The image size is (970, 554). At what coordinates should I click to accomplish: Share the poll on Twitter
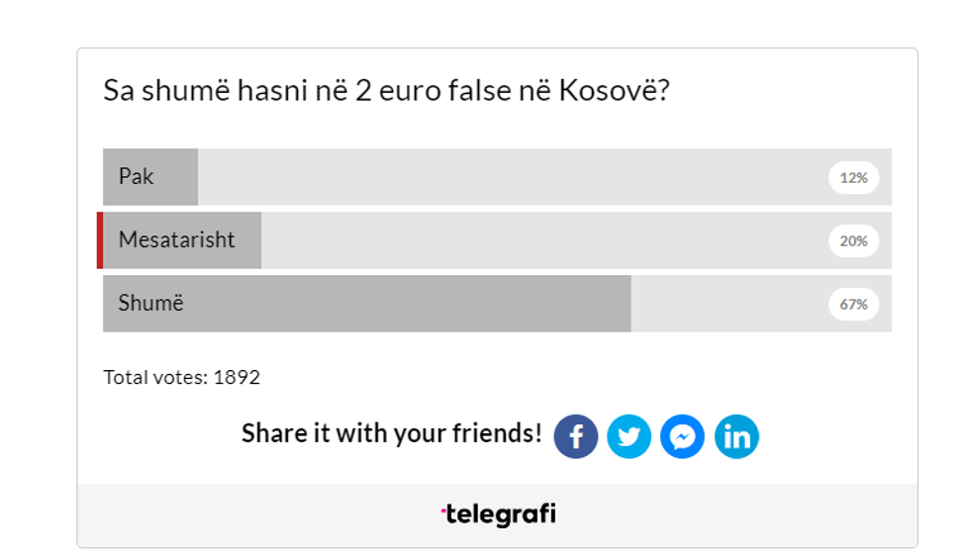pyautogui.click(x=629, y=436)
